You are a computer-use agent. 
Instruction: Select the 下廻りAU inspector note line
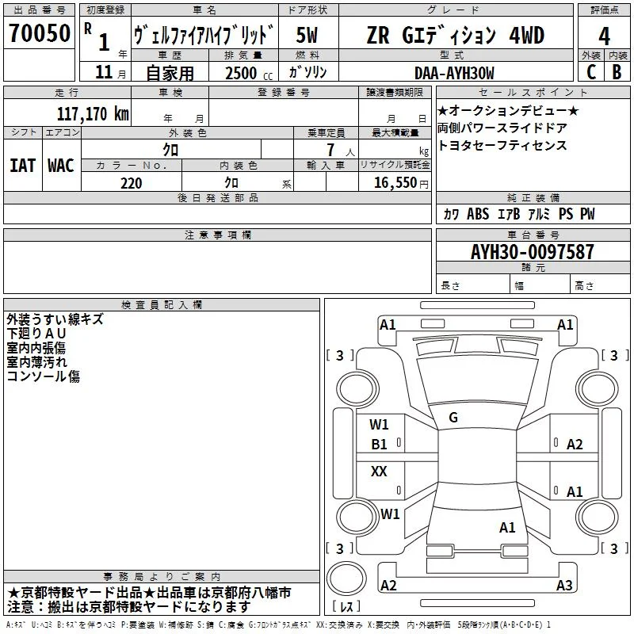(36, 333)
